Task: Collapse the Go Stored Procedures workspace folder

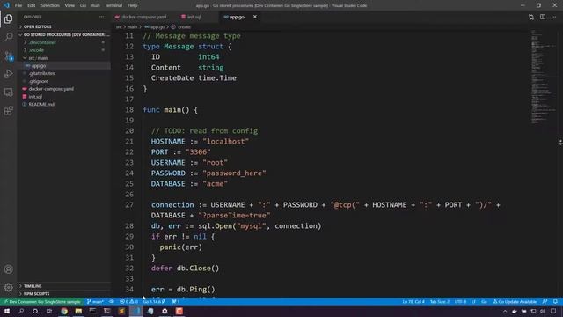Action: [64, 34]
